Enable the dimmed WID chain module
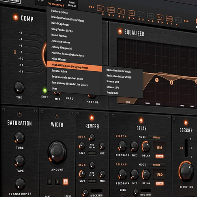 [151, 16]
